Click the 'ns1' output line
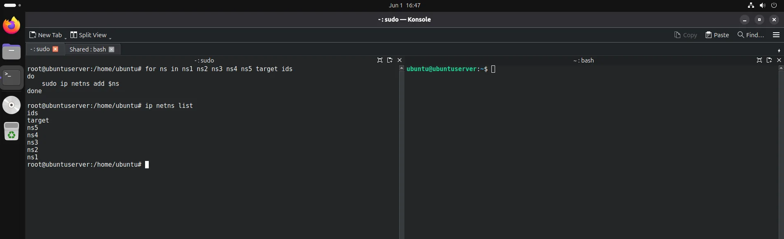The width and height of the screenshot is (784, 239). point(32,157)
